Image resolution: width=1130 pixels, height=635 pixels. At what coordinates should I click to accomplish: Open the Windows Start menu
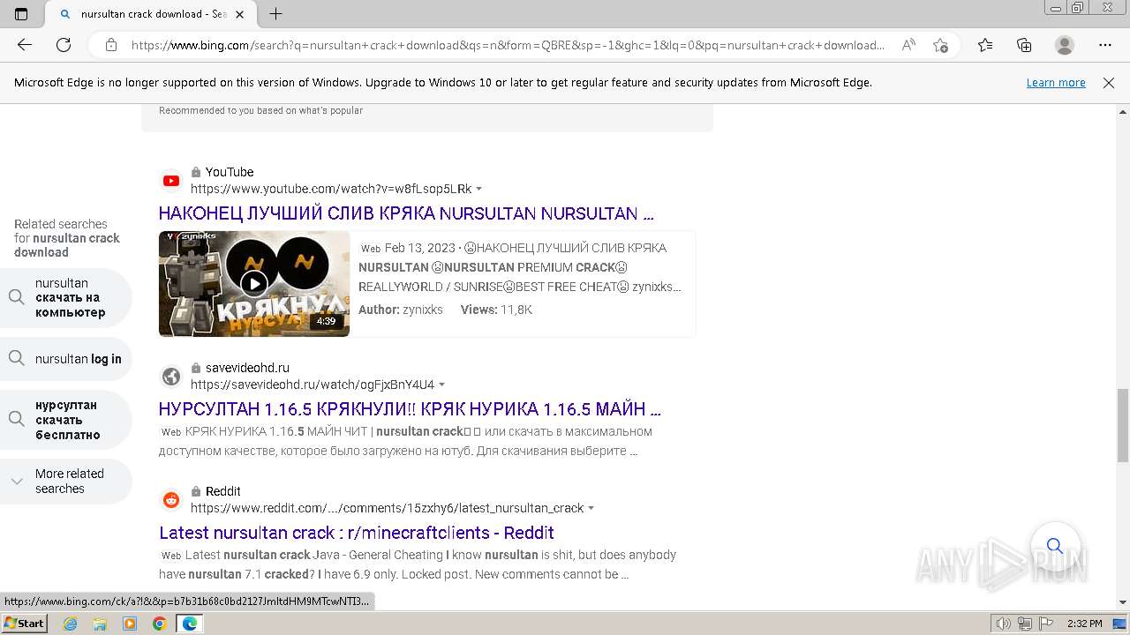pyautogui.click(x=24, y=624)
